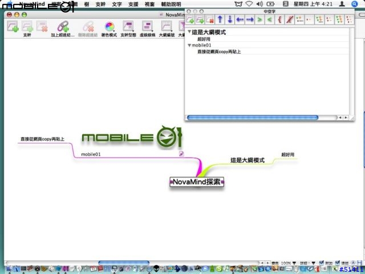This screenshot has width=365, height=274.
Task: Click the green and orange tree icon
Action: 319,19
